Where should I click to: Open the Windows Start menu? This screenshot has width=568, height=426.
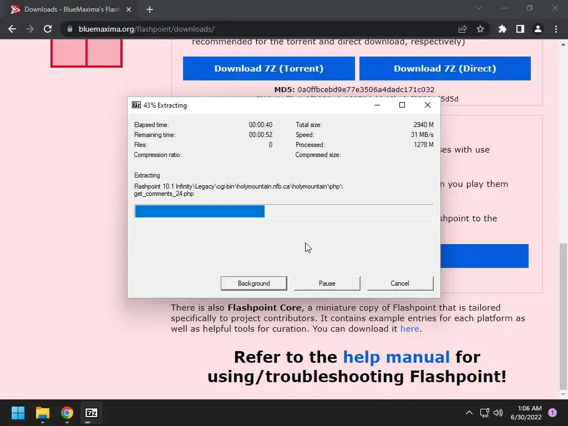18,413
